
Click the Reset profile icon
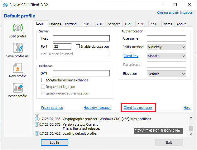coord(18,88)
